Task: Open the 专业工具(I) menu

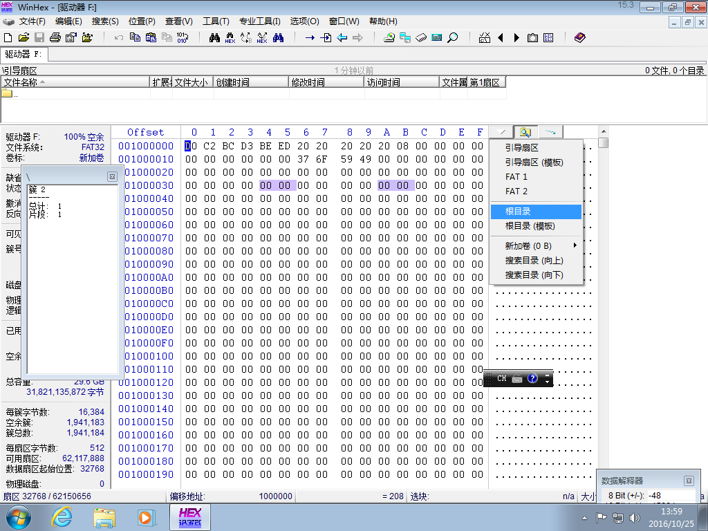Action: [260, 21]
